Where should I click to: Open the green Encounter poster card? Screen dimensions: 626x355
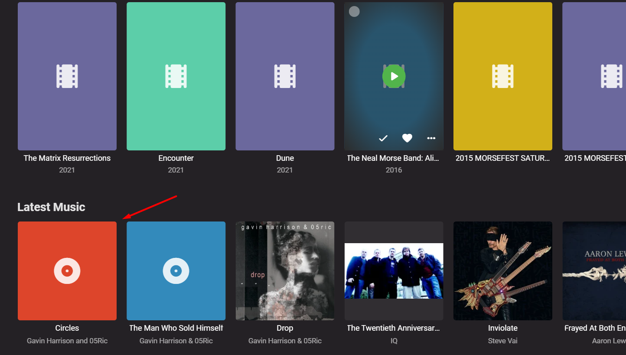[176, 76]
